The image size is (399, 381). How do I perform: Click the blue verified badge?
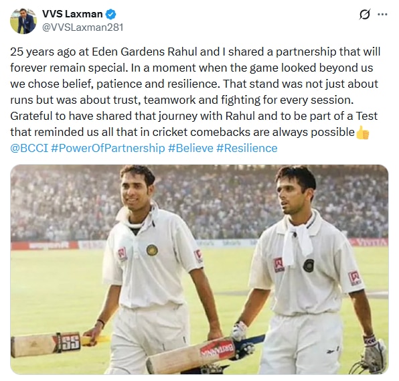point(110,14)
